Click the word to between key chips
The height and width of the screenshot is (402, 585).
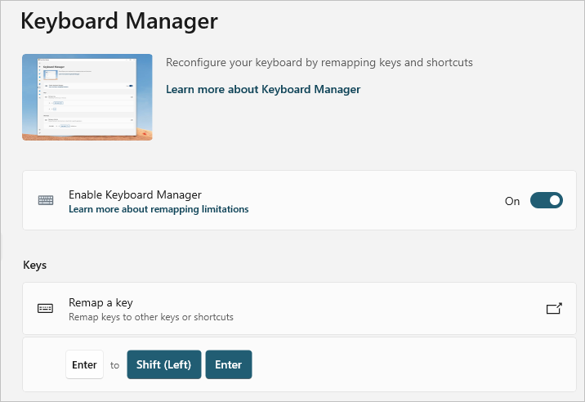point(115,365)
